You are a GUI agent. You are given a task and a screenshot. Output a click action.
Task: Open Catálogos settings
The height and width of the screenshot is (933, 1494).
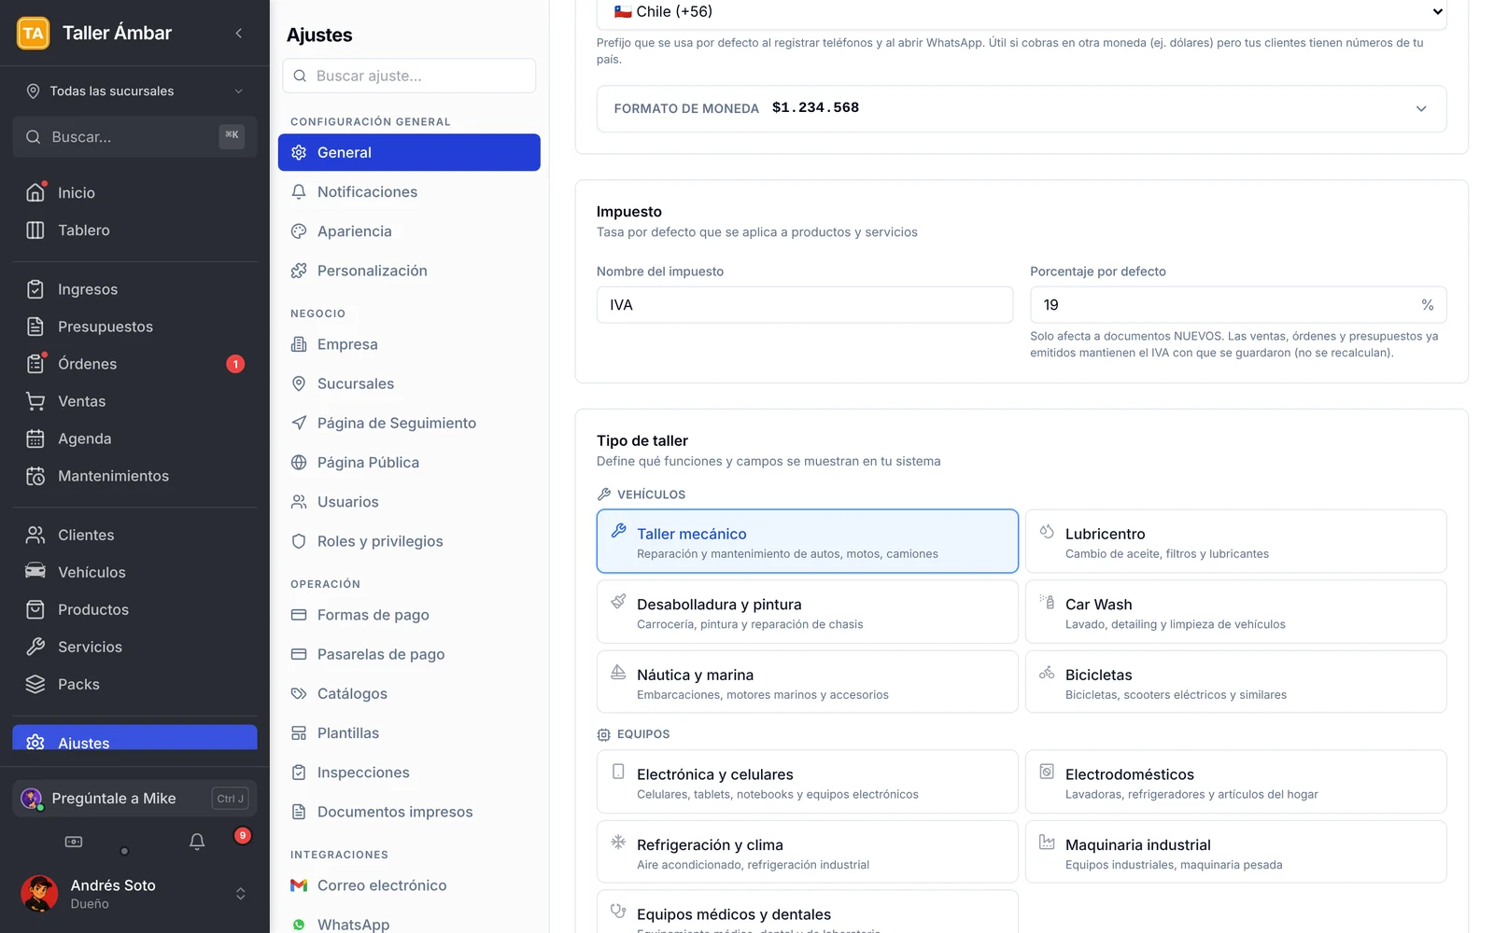409,694
